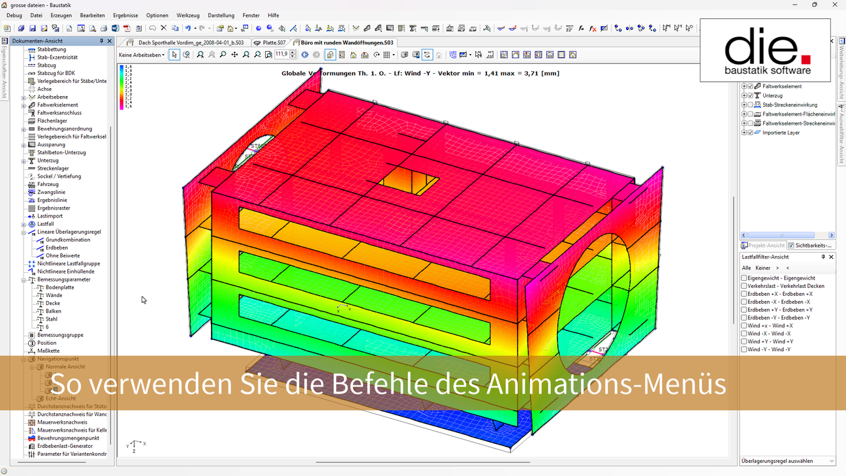Click the Word export icon
This screenshot has width=846, height=476.
(116, 29)
